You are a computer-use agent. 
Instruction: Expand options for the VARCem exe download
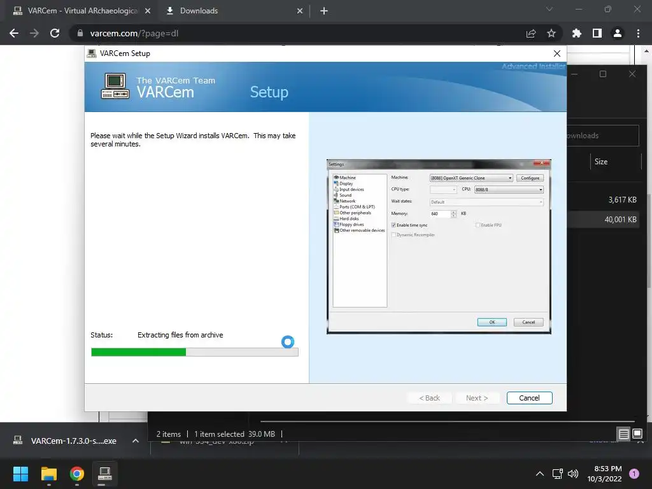(x=136, y=441)
